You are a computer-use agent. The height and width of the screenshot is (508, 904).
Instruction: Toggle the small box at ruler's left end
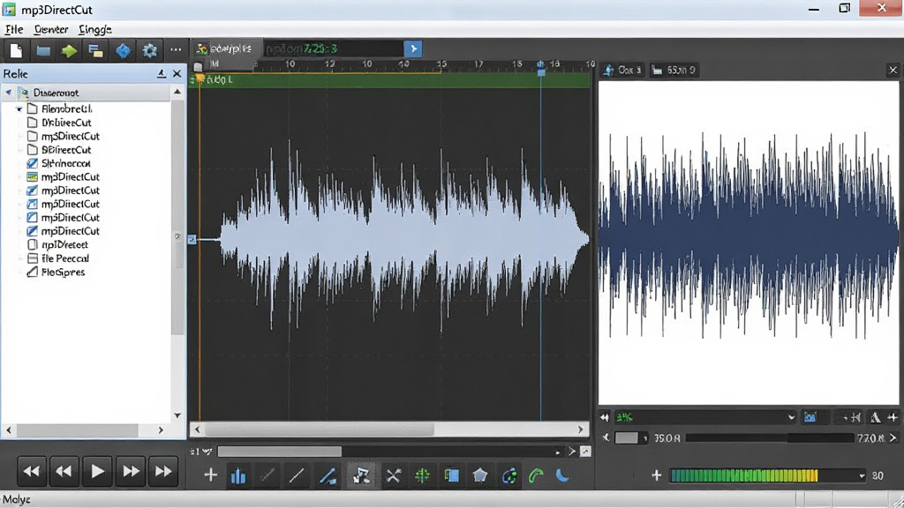tap(198, 67)
